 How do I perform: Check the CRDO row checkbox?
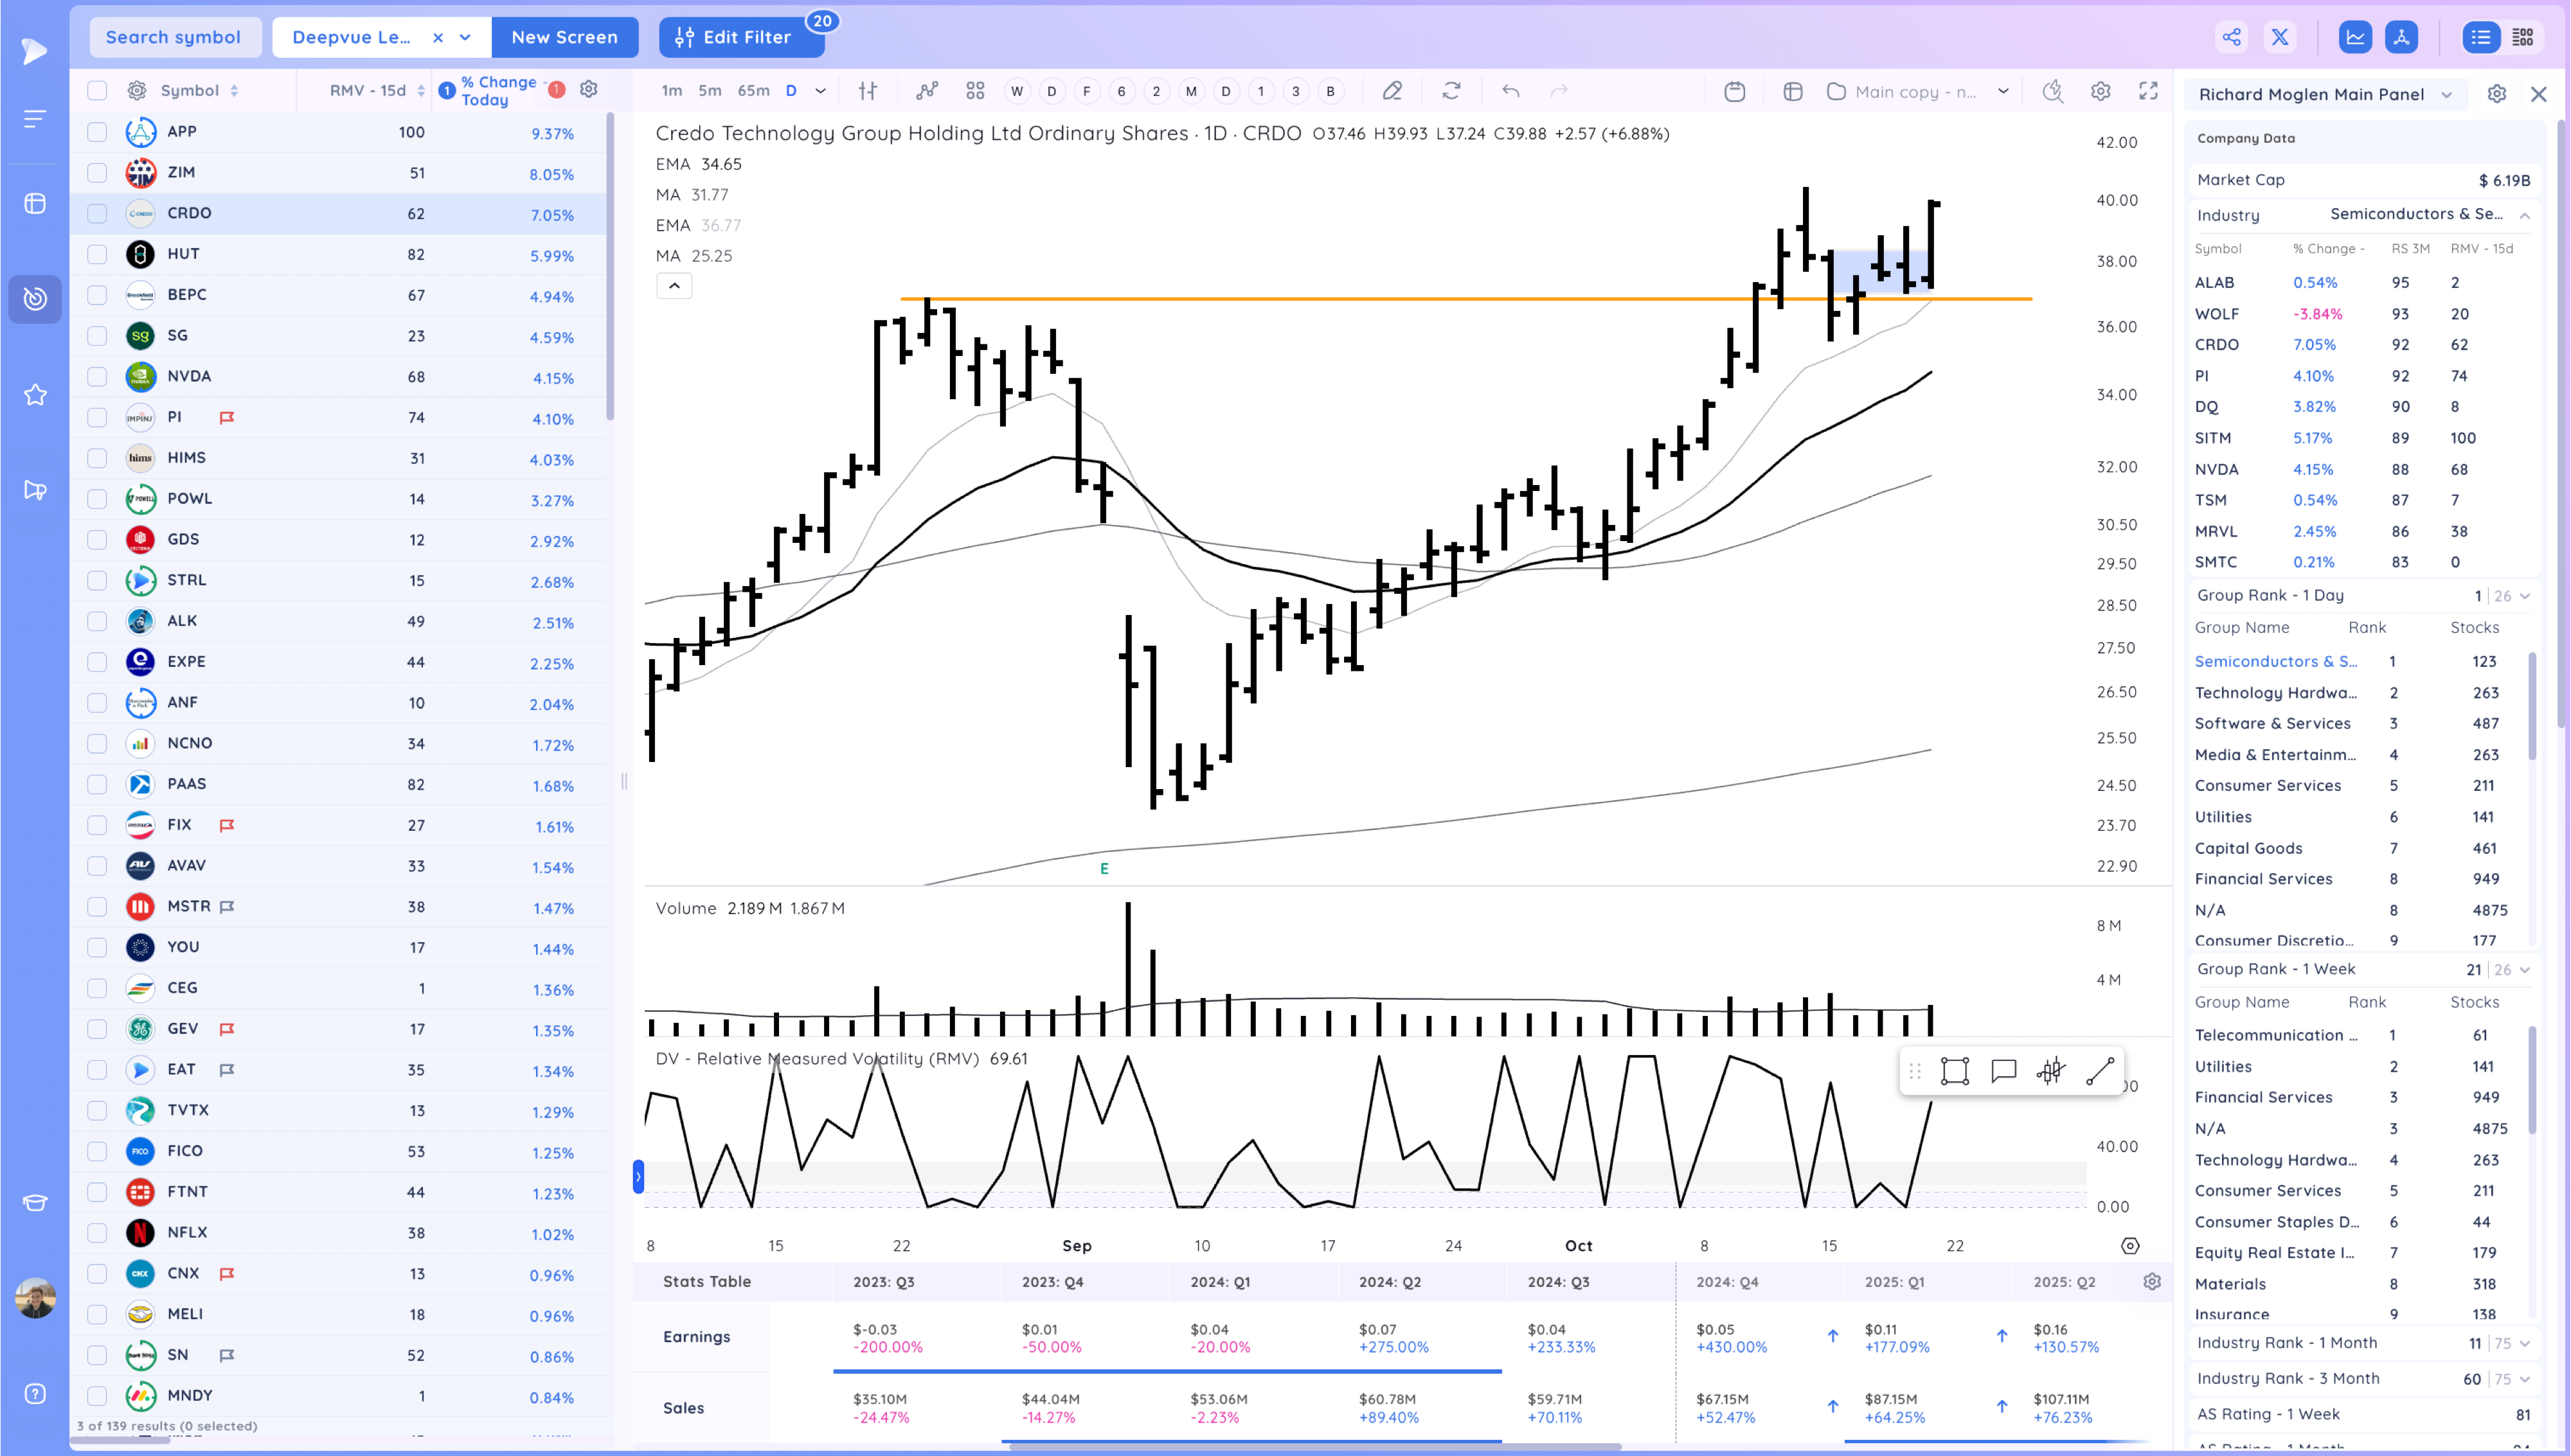point(97,213)
